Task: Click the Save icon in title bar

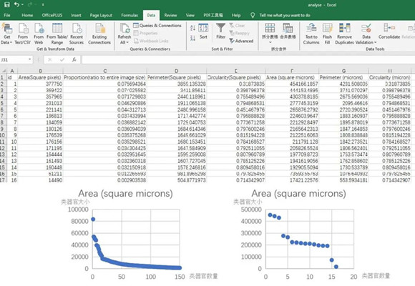Action: pos(7,4)
